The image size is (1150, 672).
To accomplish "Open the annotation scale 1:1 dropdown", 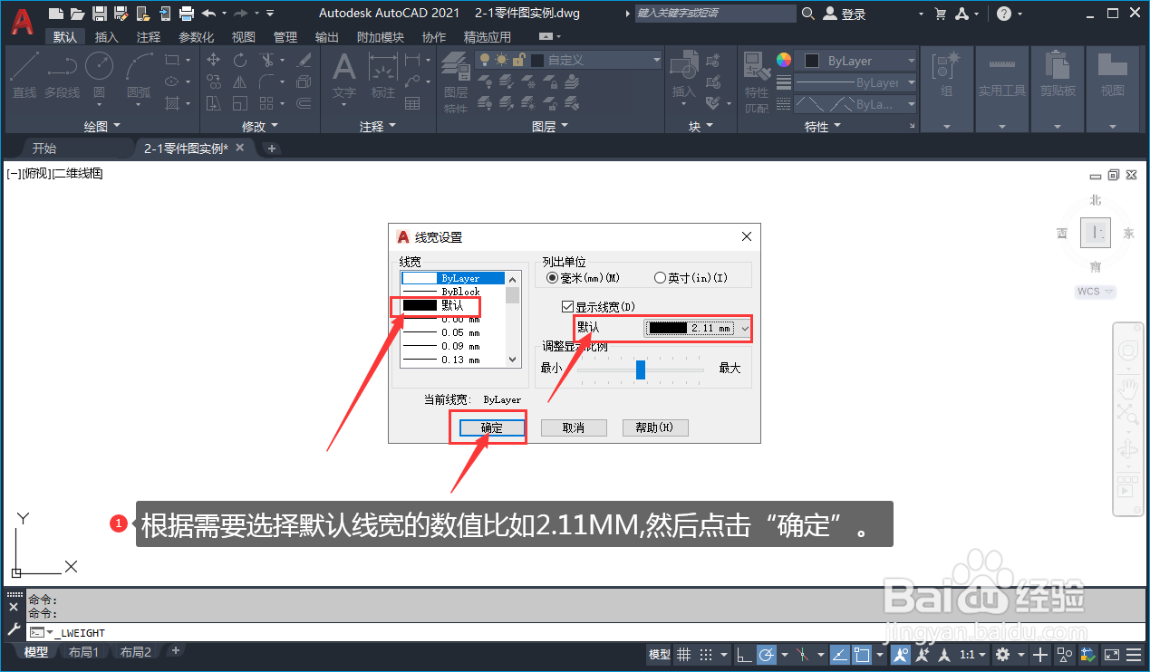I will click(974, 654).
